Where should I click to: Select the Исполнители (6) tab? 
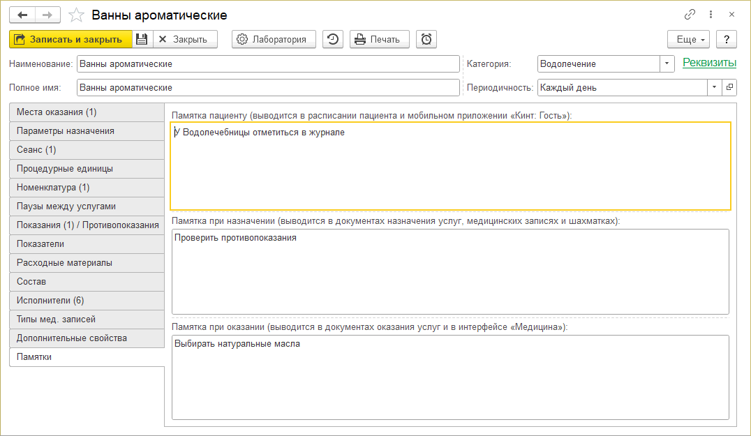[x=87, y=301]
